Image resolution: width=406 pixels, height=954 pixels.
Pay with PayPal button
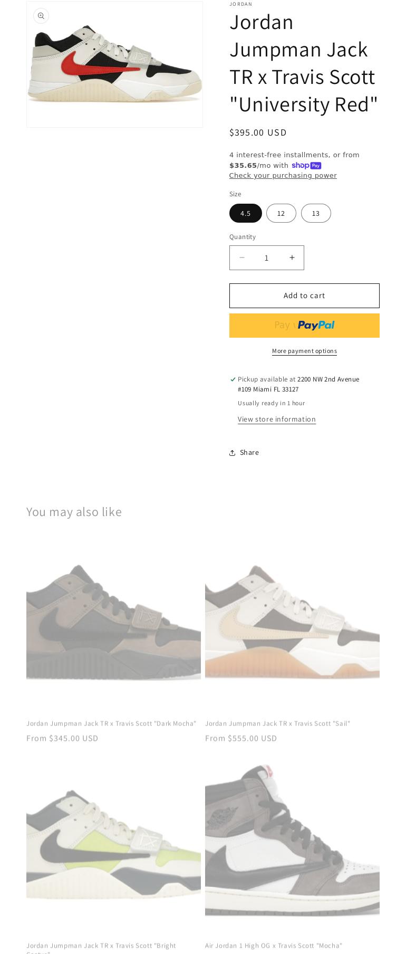(x=304, y=326)
